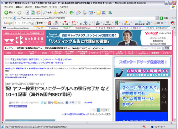Open the Home page house icon

[38, 12]
